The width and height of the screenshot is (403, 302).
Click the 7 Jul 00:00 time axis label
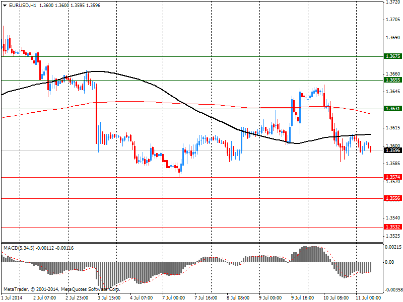tap(174, 297)
